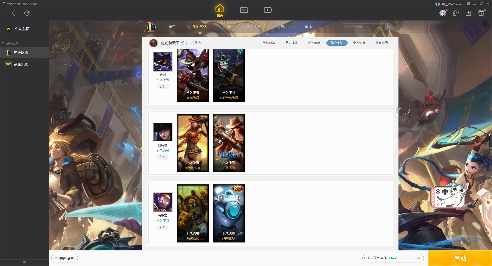Open the 古墓丽影 skin card
The height and width of the screenshot is (266, 492).
(x=229, y=143)
